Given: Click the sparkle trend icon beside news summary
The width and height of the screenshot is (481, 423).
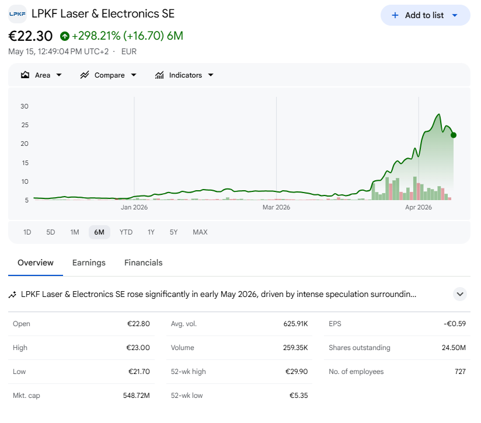Looking at the screenshot, I should coord(12,295).
